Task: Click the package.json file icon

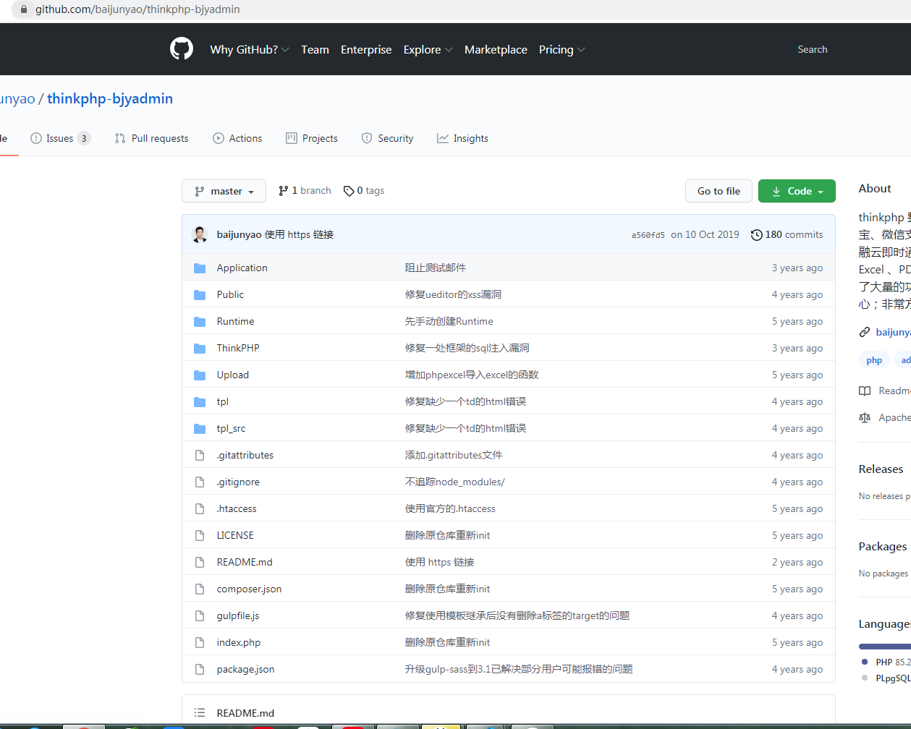Action: click(x=200, y=669)
